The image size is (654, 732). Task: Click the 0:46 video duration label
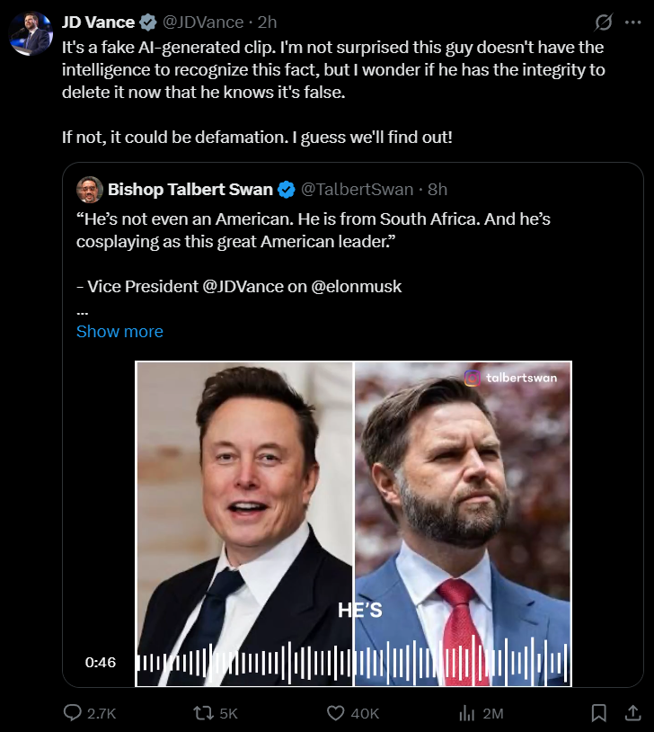point(101,663)
